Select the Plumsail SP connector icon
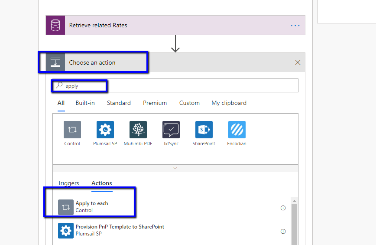 (105, 130)
